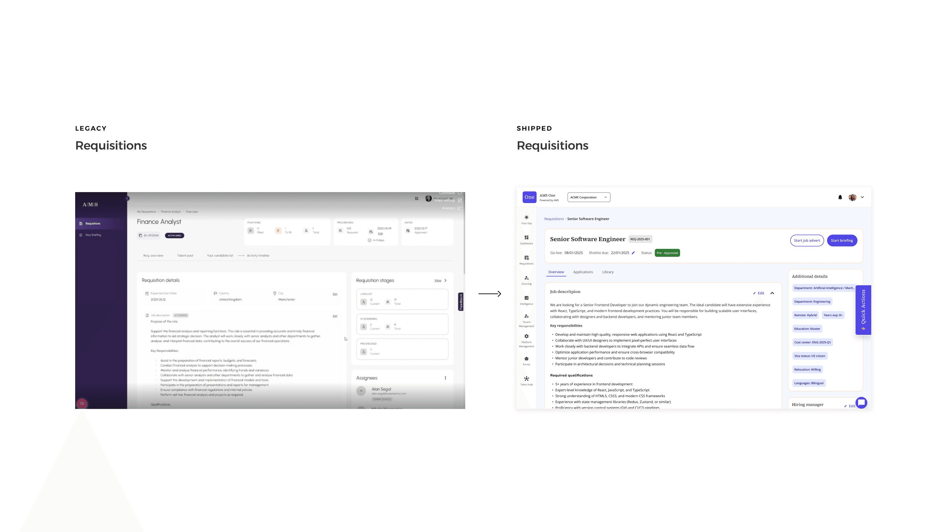The width and height of the screenshot is (947, 532).
Task: Click the Analytics chart icon in legacy overlay
Action: 460,208
